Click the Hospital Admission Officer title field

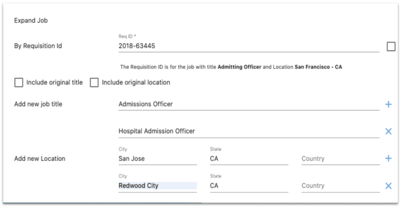tap(249, 131)
